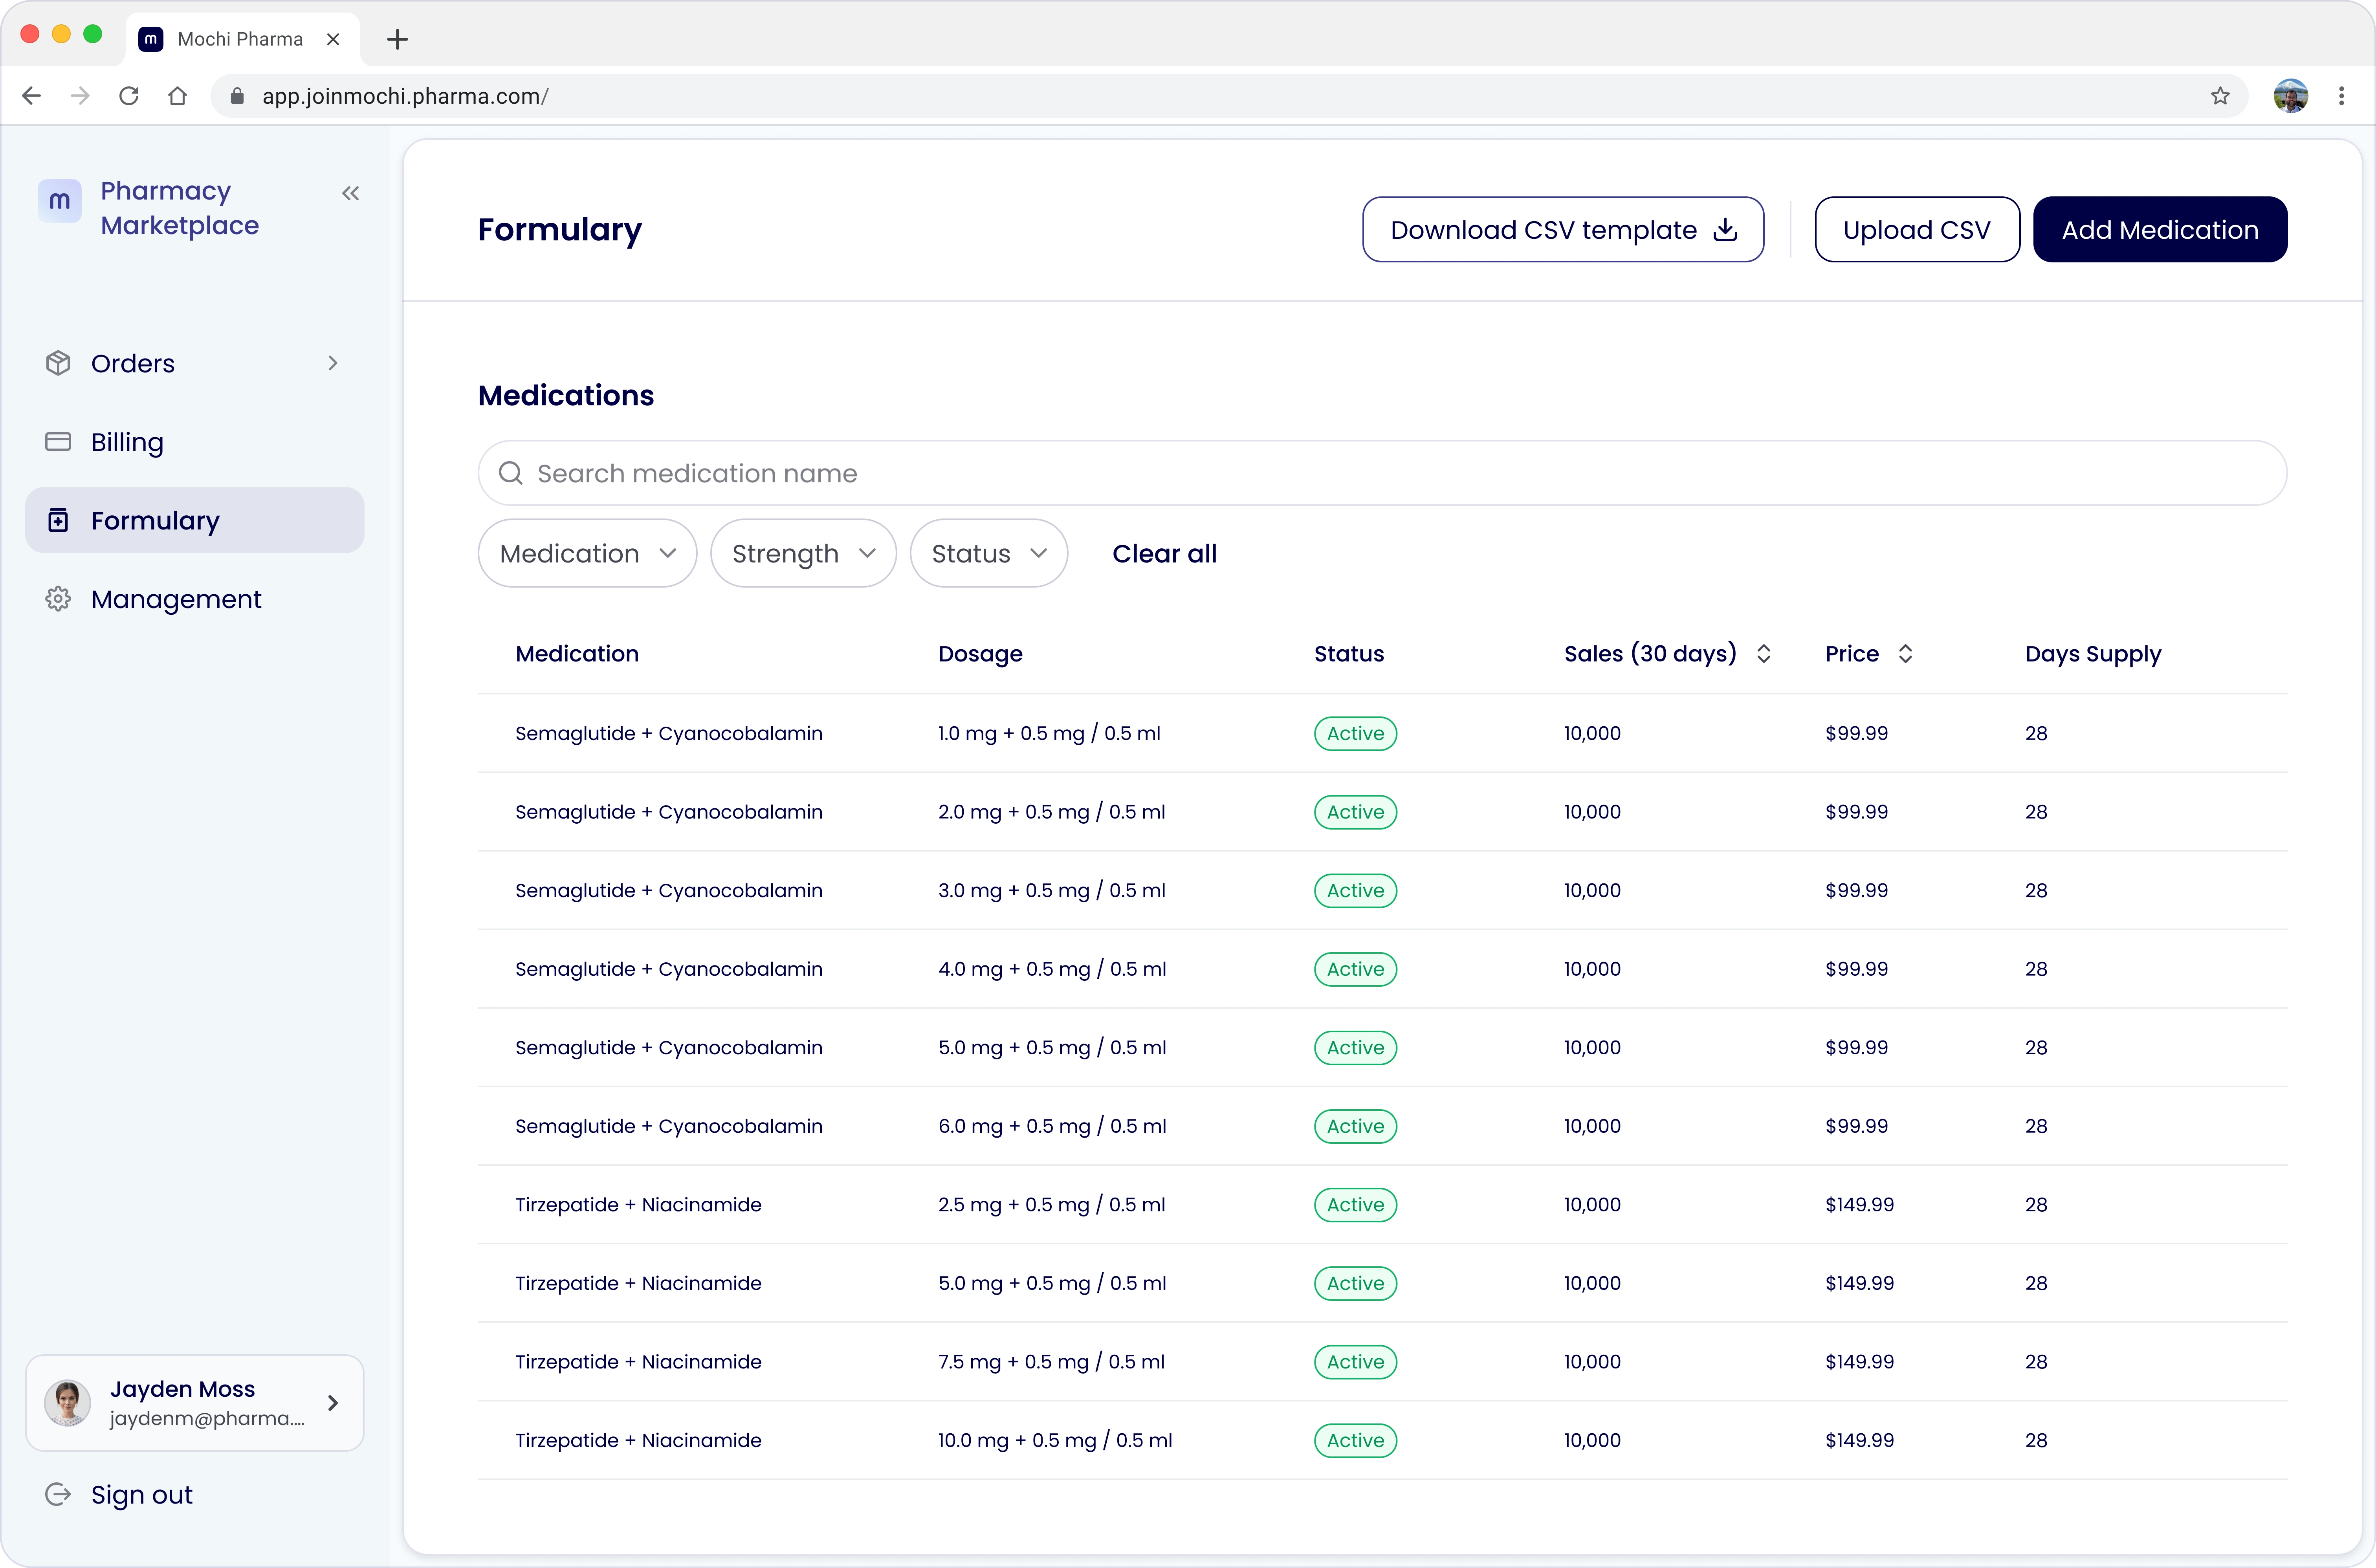Open the Status filter dropdown
This screenshot has width=2376, height=1568.
tap(988, 553)
